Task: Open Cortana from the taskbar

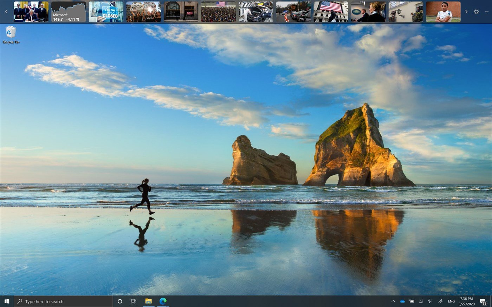Action: (120, 301)
